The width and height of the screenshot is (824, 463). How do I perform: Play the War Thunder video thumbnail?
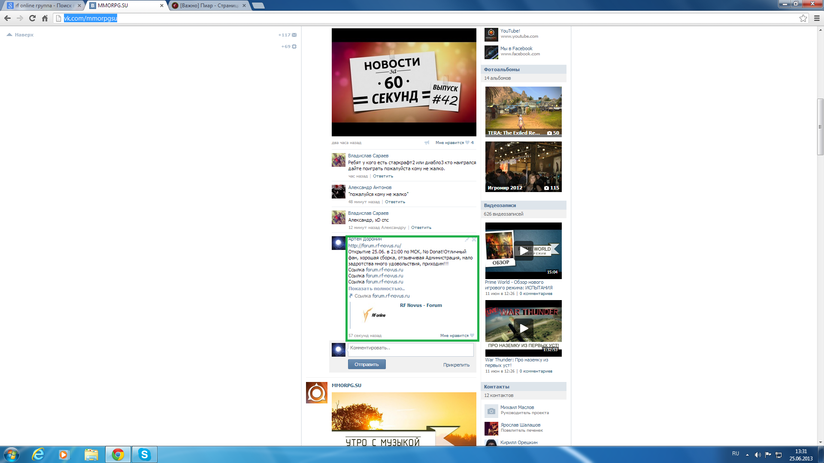coord(523,328)
